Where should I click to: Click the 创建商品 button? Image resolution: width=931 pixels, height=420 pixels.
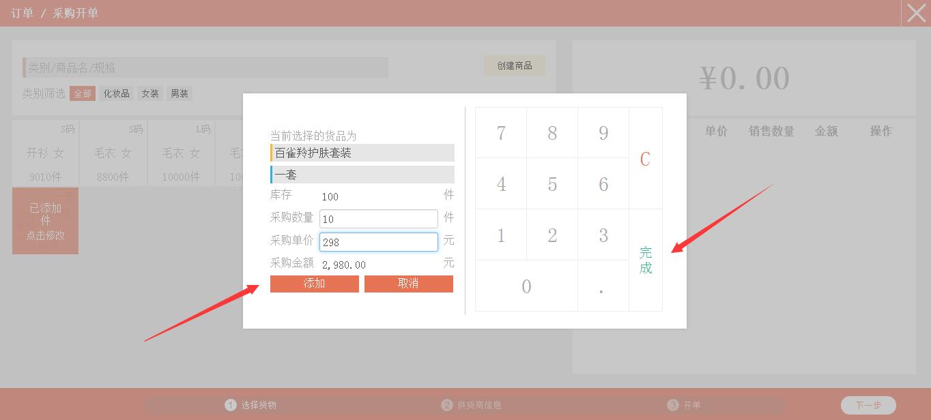pyautogui.click(x=515, y=65)
